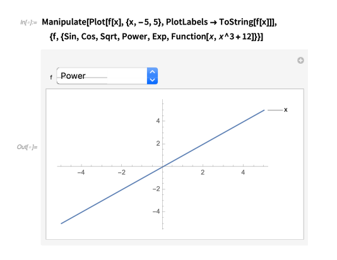This screenshot has width=337, height=260.
Task: Click on Sqrt in the function list
Action: coord(109,37)
